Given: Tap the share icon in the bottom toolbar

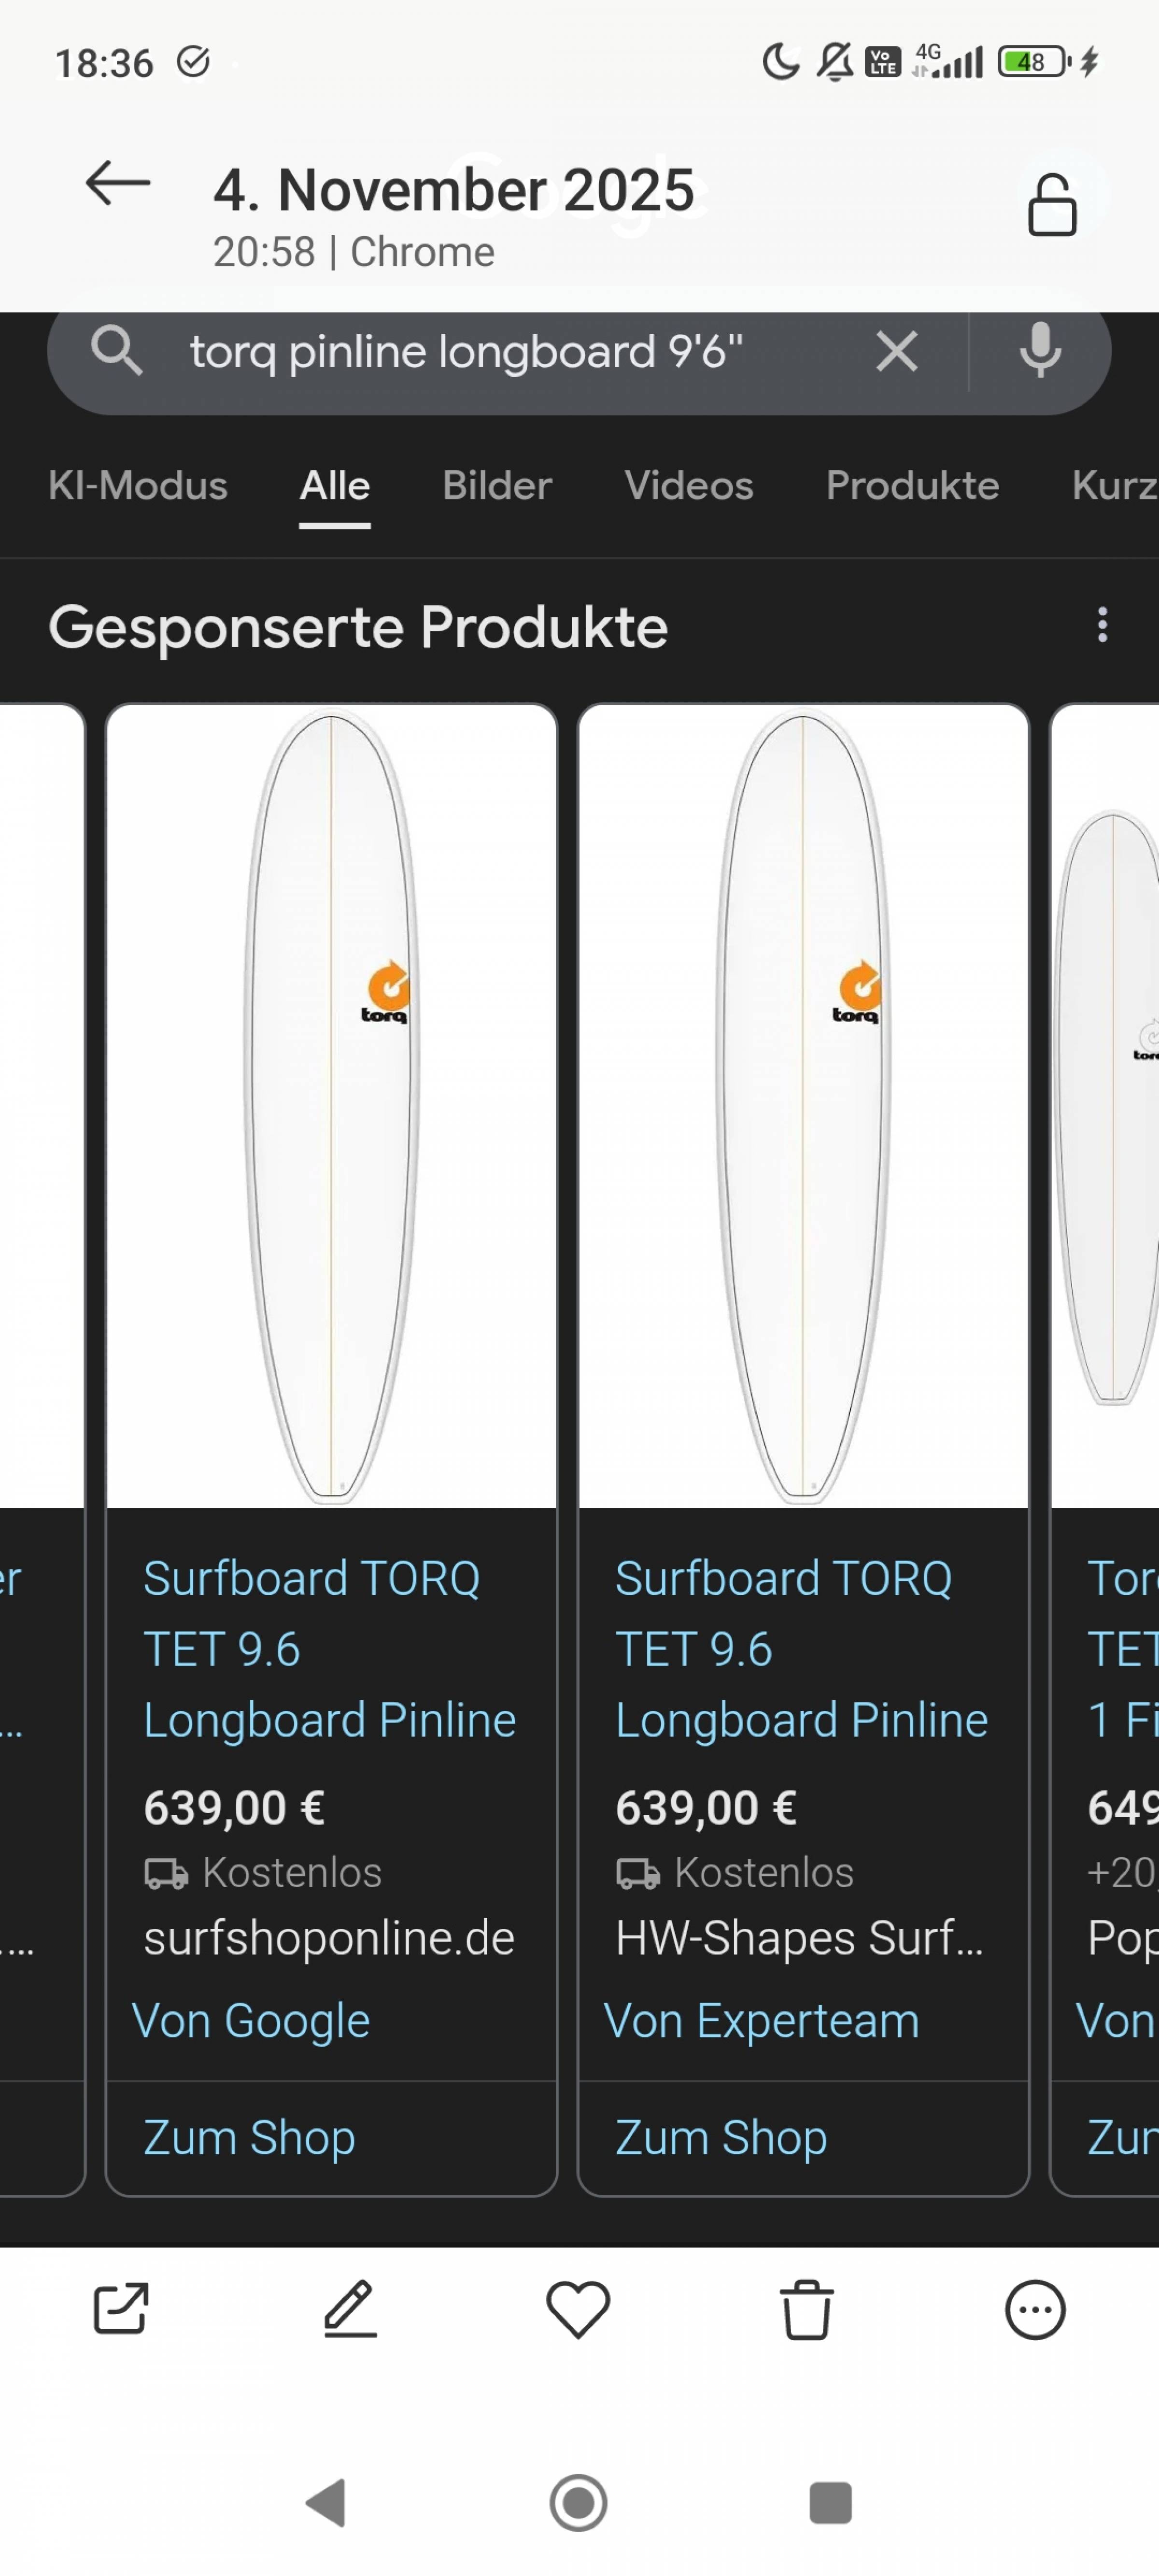Looking at the screenshot, I should pyautogui.click(x=121, y=2309).
